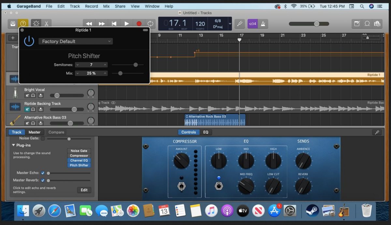Open the Media Browser icon
This screenshot has width=391, height=225.
pos(378,23)
